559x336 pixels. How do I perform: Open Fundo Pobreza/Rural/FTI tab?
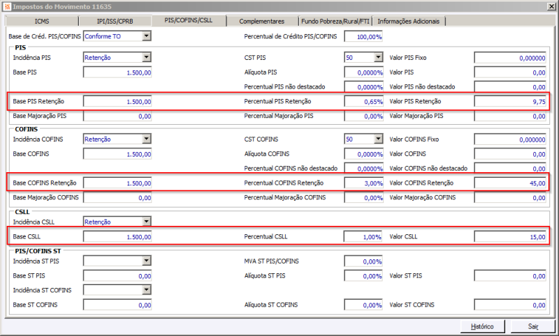tap(335, 22)
